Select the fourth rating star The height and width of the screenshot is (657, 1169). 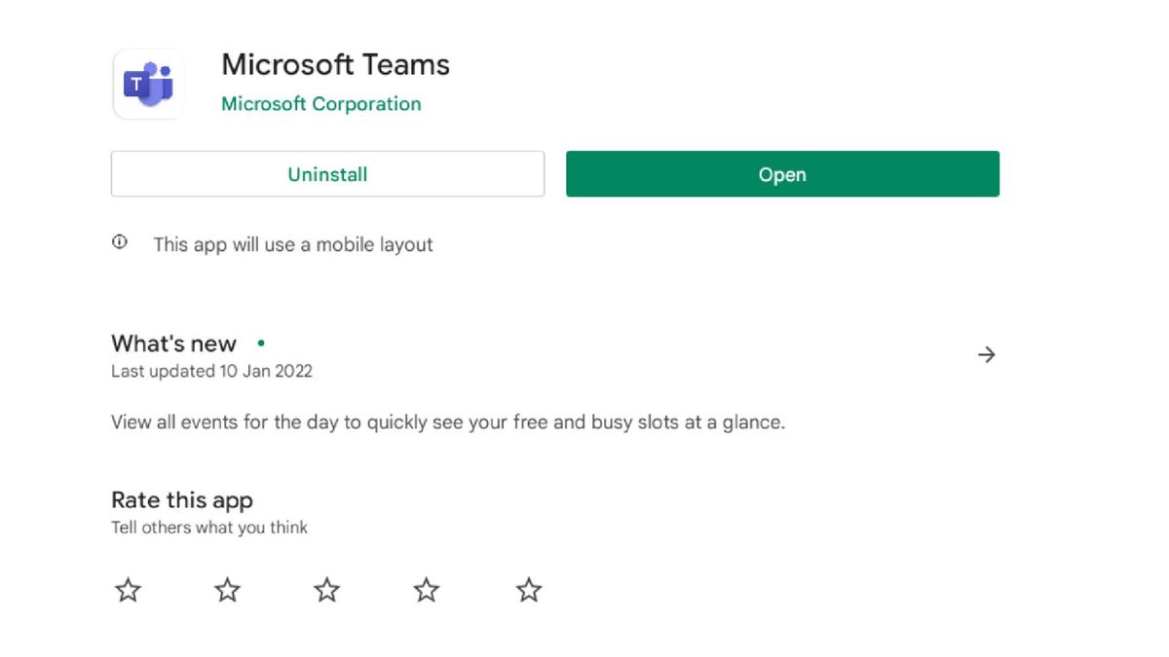point(426,589)
